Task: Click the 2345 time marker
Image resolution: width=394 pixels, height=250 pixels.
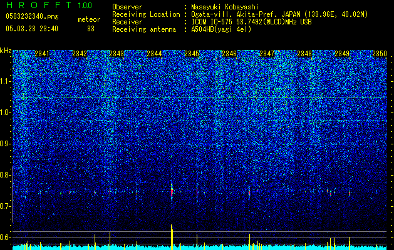Action: point(192,54)
